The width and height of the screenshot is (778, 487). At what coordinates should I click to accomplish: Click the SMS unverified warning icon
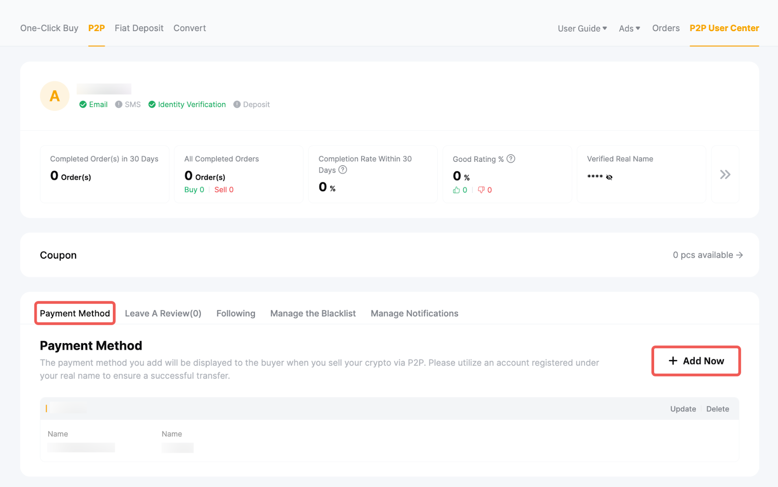pyautogui.click(x=119, y=104)
